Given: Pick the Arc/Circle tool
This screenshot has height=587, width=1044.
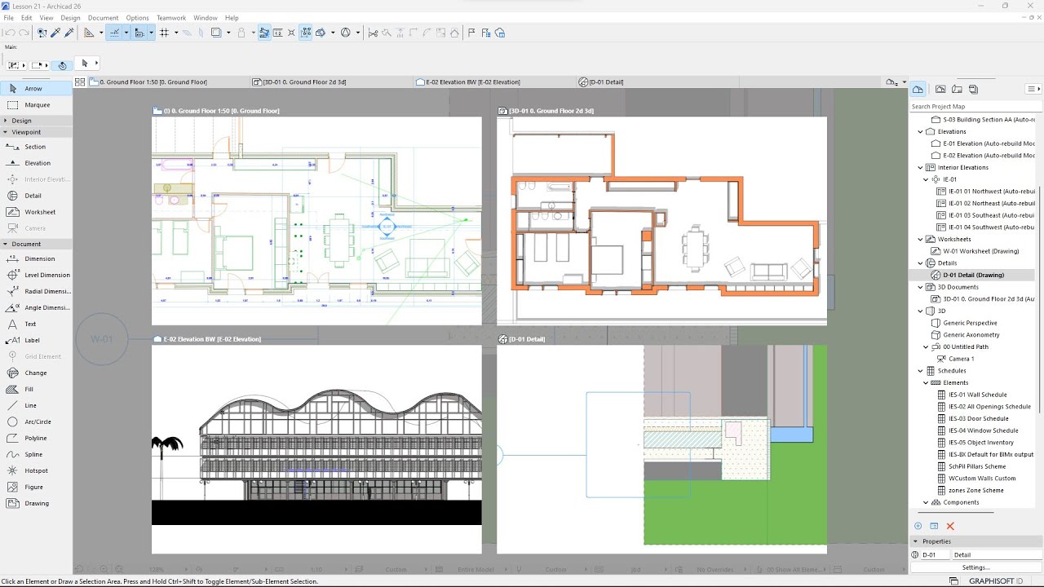Looking at the screenshot, I should tap(36, 421).
